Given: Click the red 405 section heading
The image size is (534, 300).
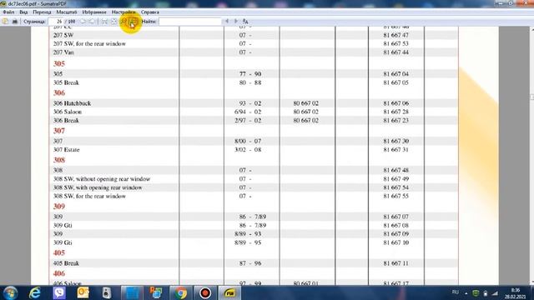Looking at the screenshot, I should click(59, 252).
